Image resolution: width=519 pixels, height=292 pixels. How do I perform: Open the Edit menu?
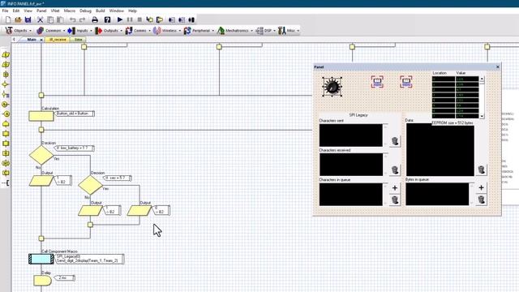tap(16, 11)
